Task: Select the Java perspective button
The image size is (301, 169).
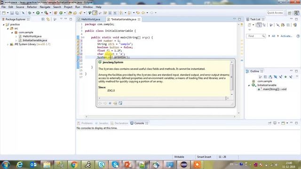Action: point(296,13)
